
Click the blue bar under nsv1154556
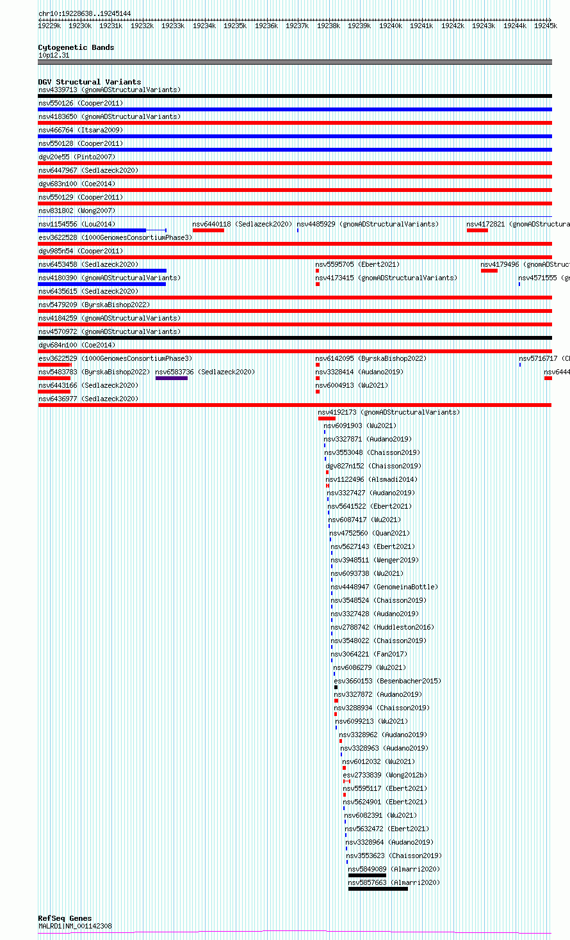coord(92,230)
